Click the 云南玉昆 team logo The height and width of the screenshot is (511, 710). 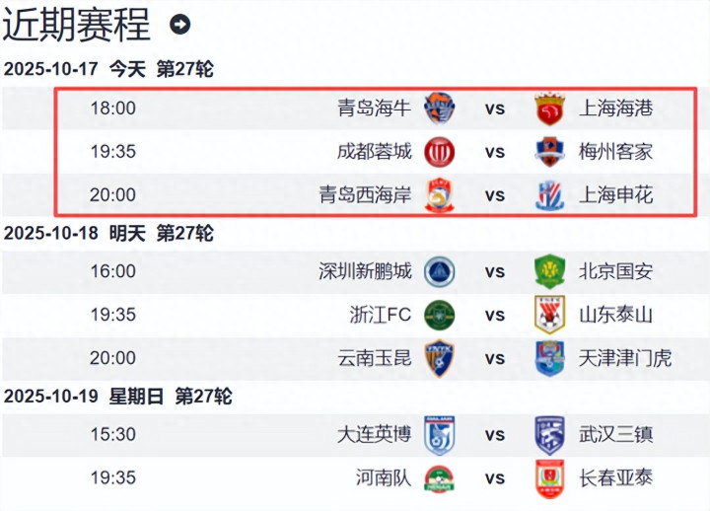[x=439, y=358]
